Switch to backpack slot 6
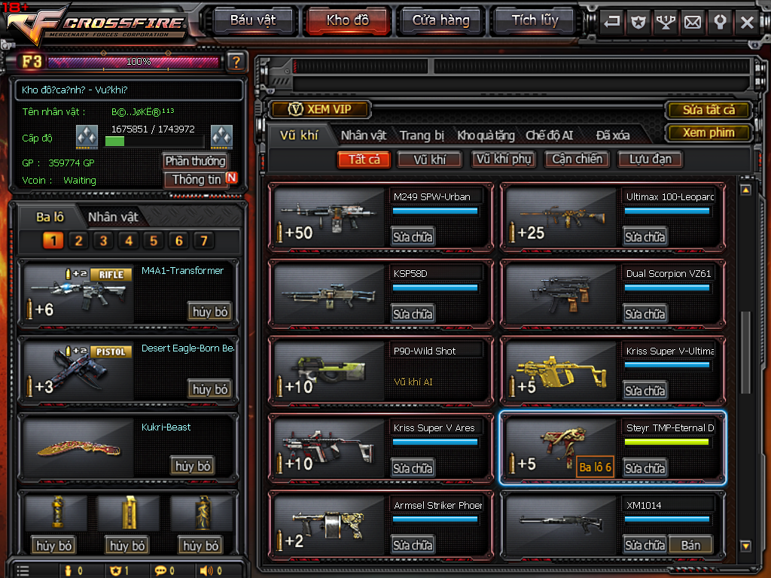The height and width of the screenshot is (578, 771). point(178,241)
